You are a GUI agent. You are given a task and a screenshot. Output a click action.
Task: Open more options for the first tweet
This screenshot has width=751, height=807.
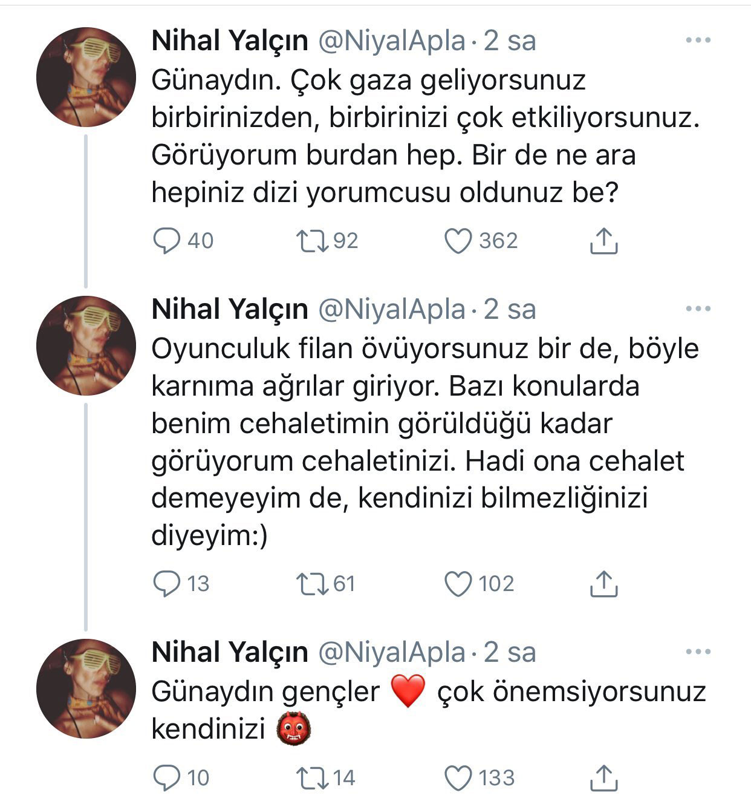click(x=698, y=41)
